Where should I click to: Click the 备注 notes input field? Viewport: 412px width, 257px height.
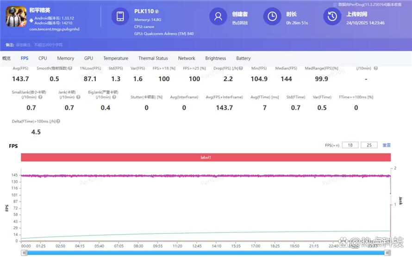coord(39,45)
